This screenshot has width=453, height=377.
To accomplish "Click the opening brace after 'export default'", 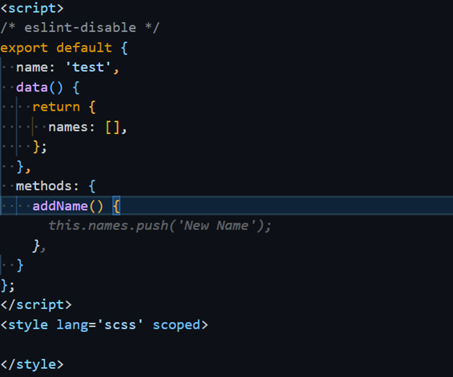I will pyautogui.click(x=124, y=48).
